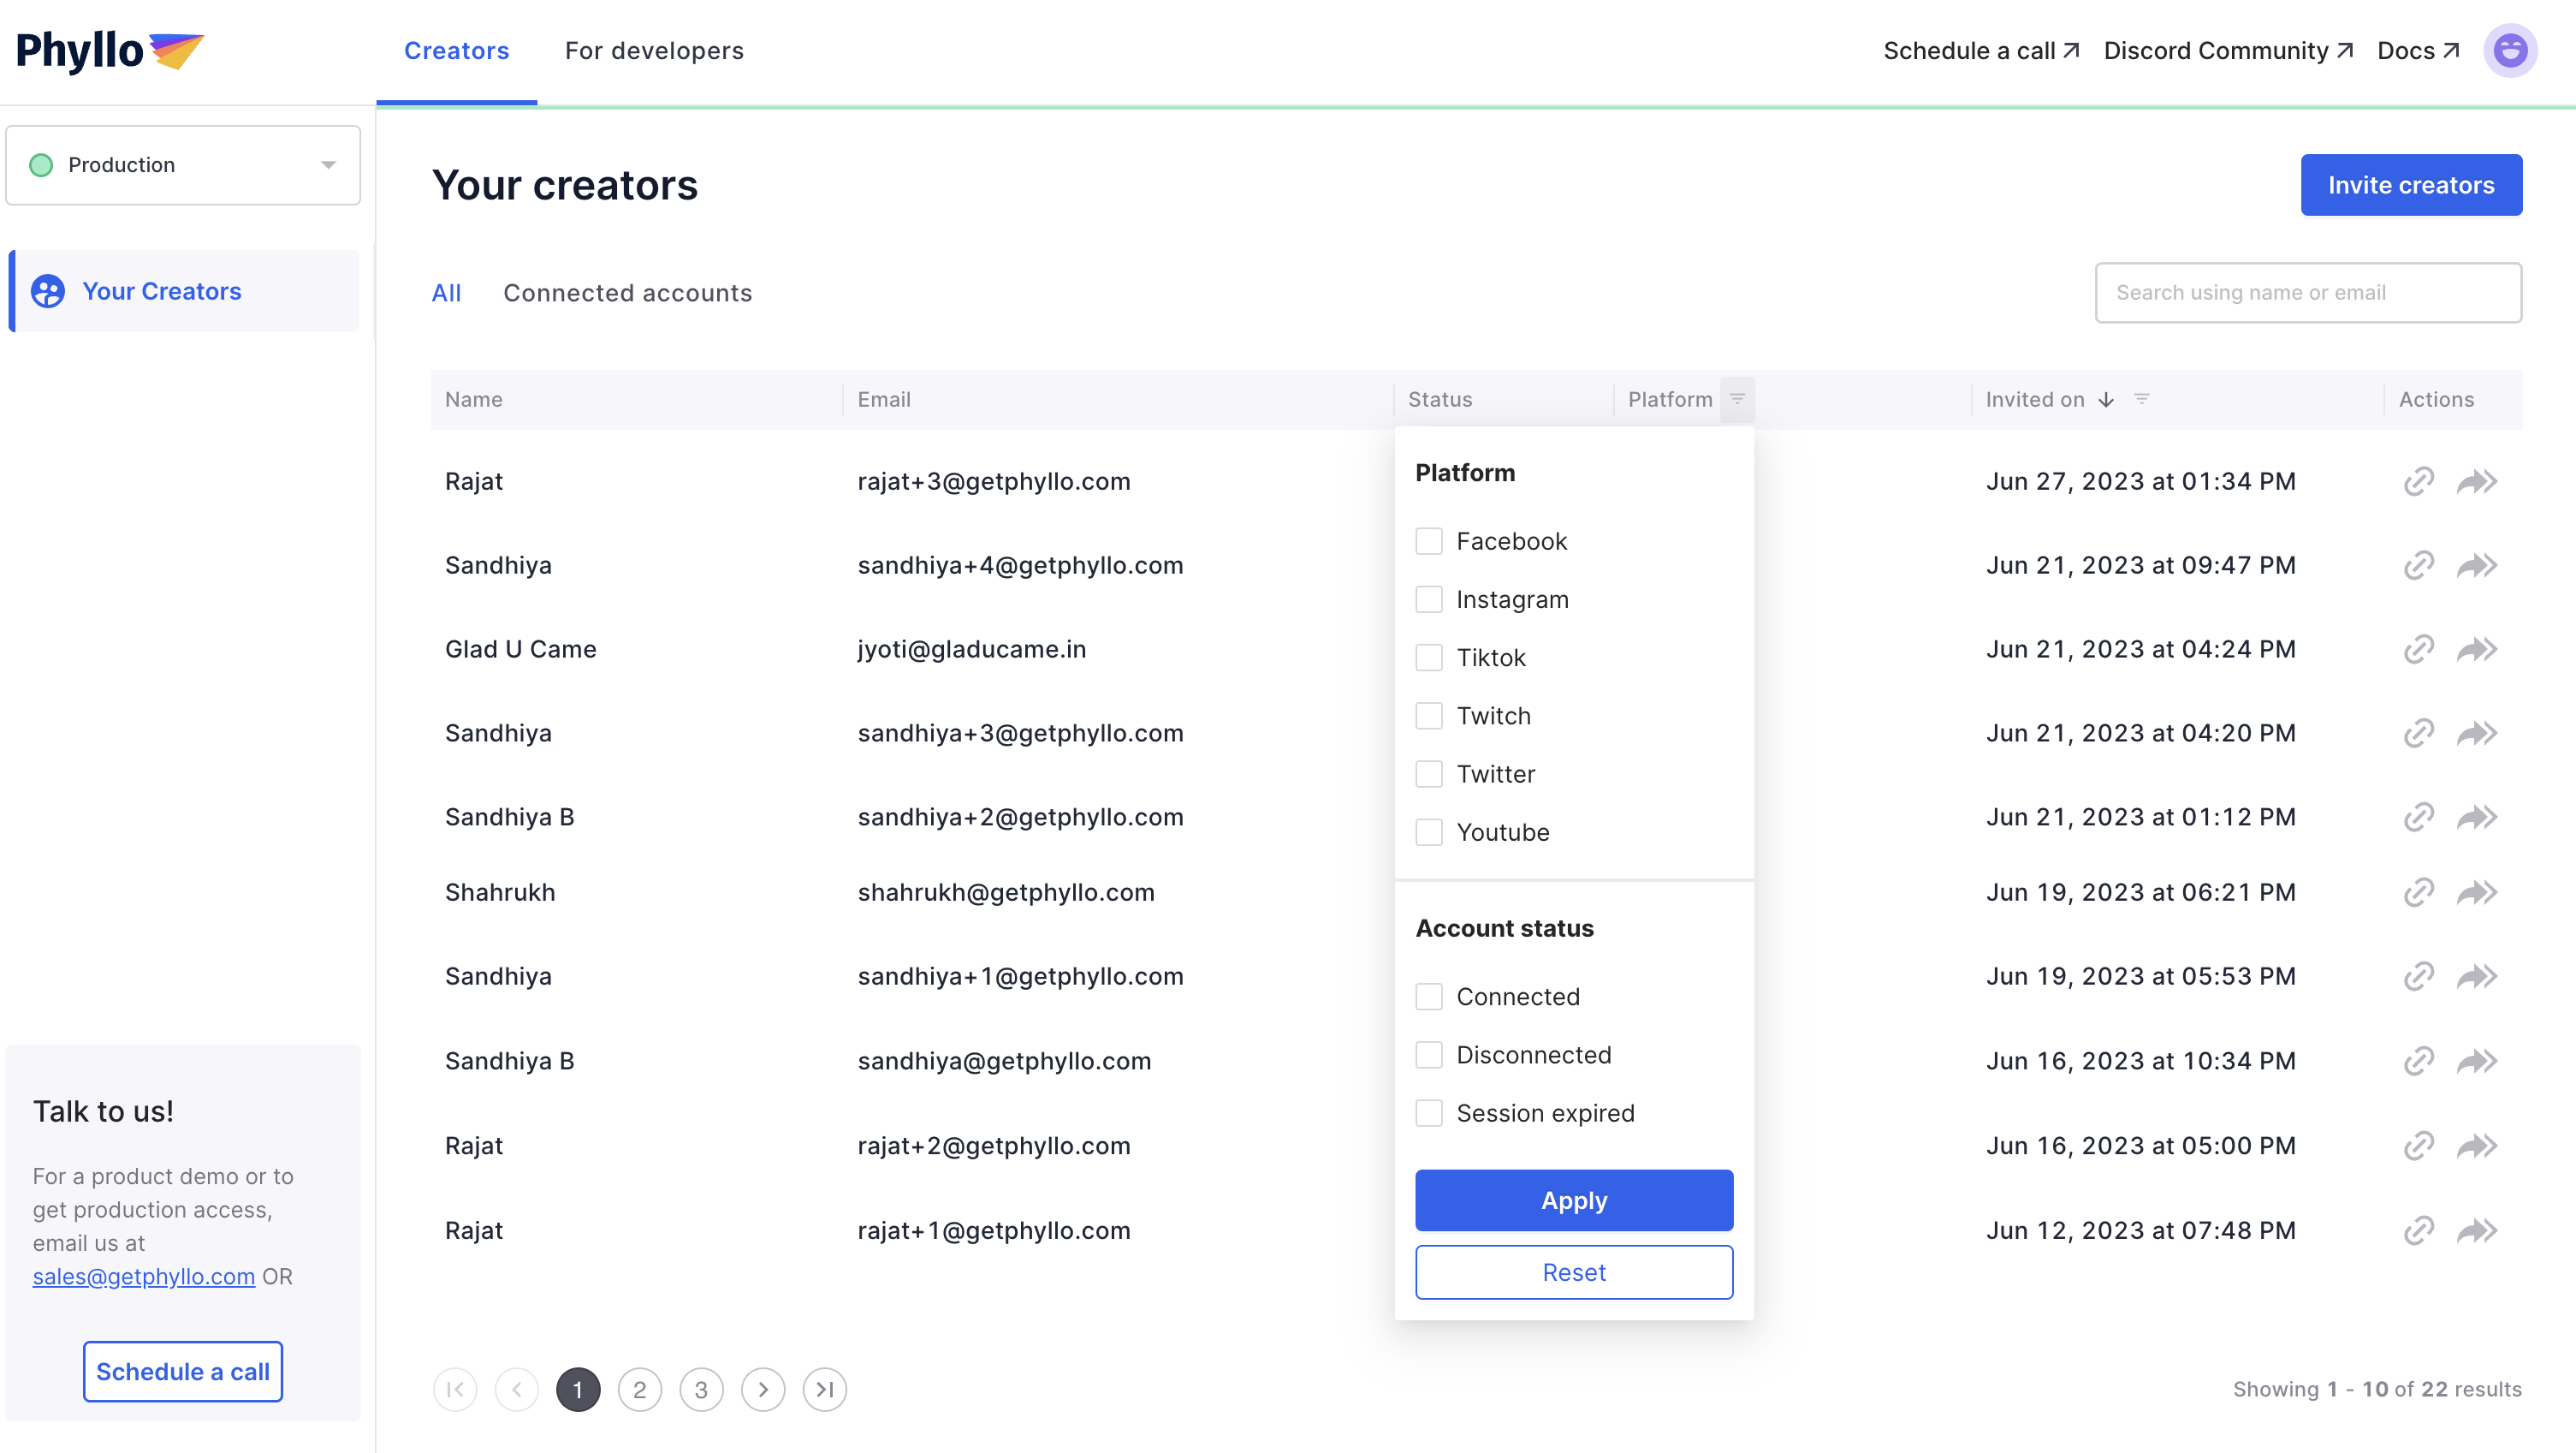This screenshot has width=2576, height=1453.
Task: Open sales@getphyllo.com email link
Action: pyautogui.click(x=143, y=1277)
